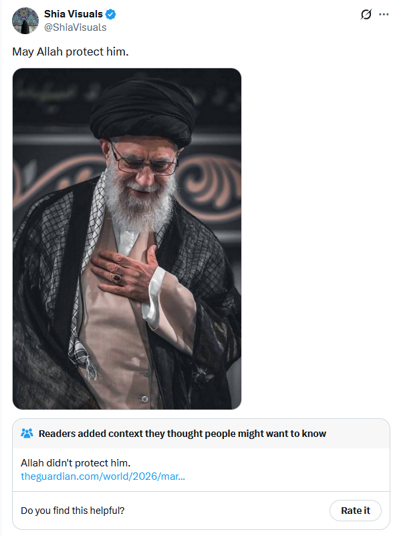Image resolution: width=399 pixels, height=536 pixels.
Task: Click the blue verified checkmark badge
Action: click(110, 14)
